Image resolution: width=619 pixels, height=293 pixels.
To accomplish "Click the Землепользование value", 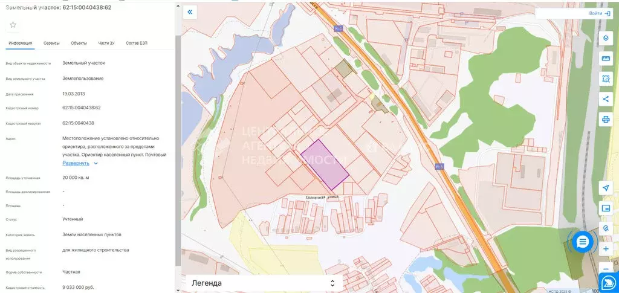I will click(83, 79).
